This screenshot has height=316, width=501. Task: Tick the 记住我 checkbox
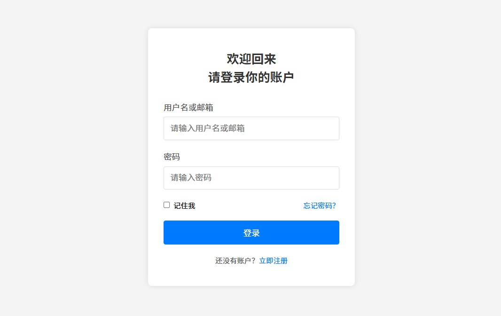pos(166,205)
